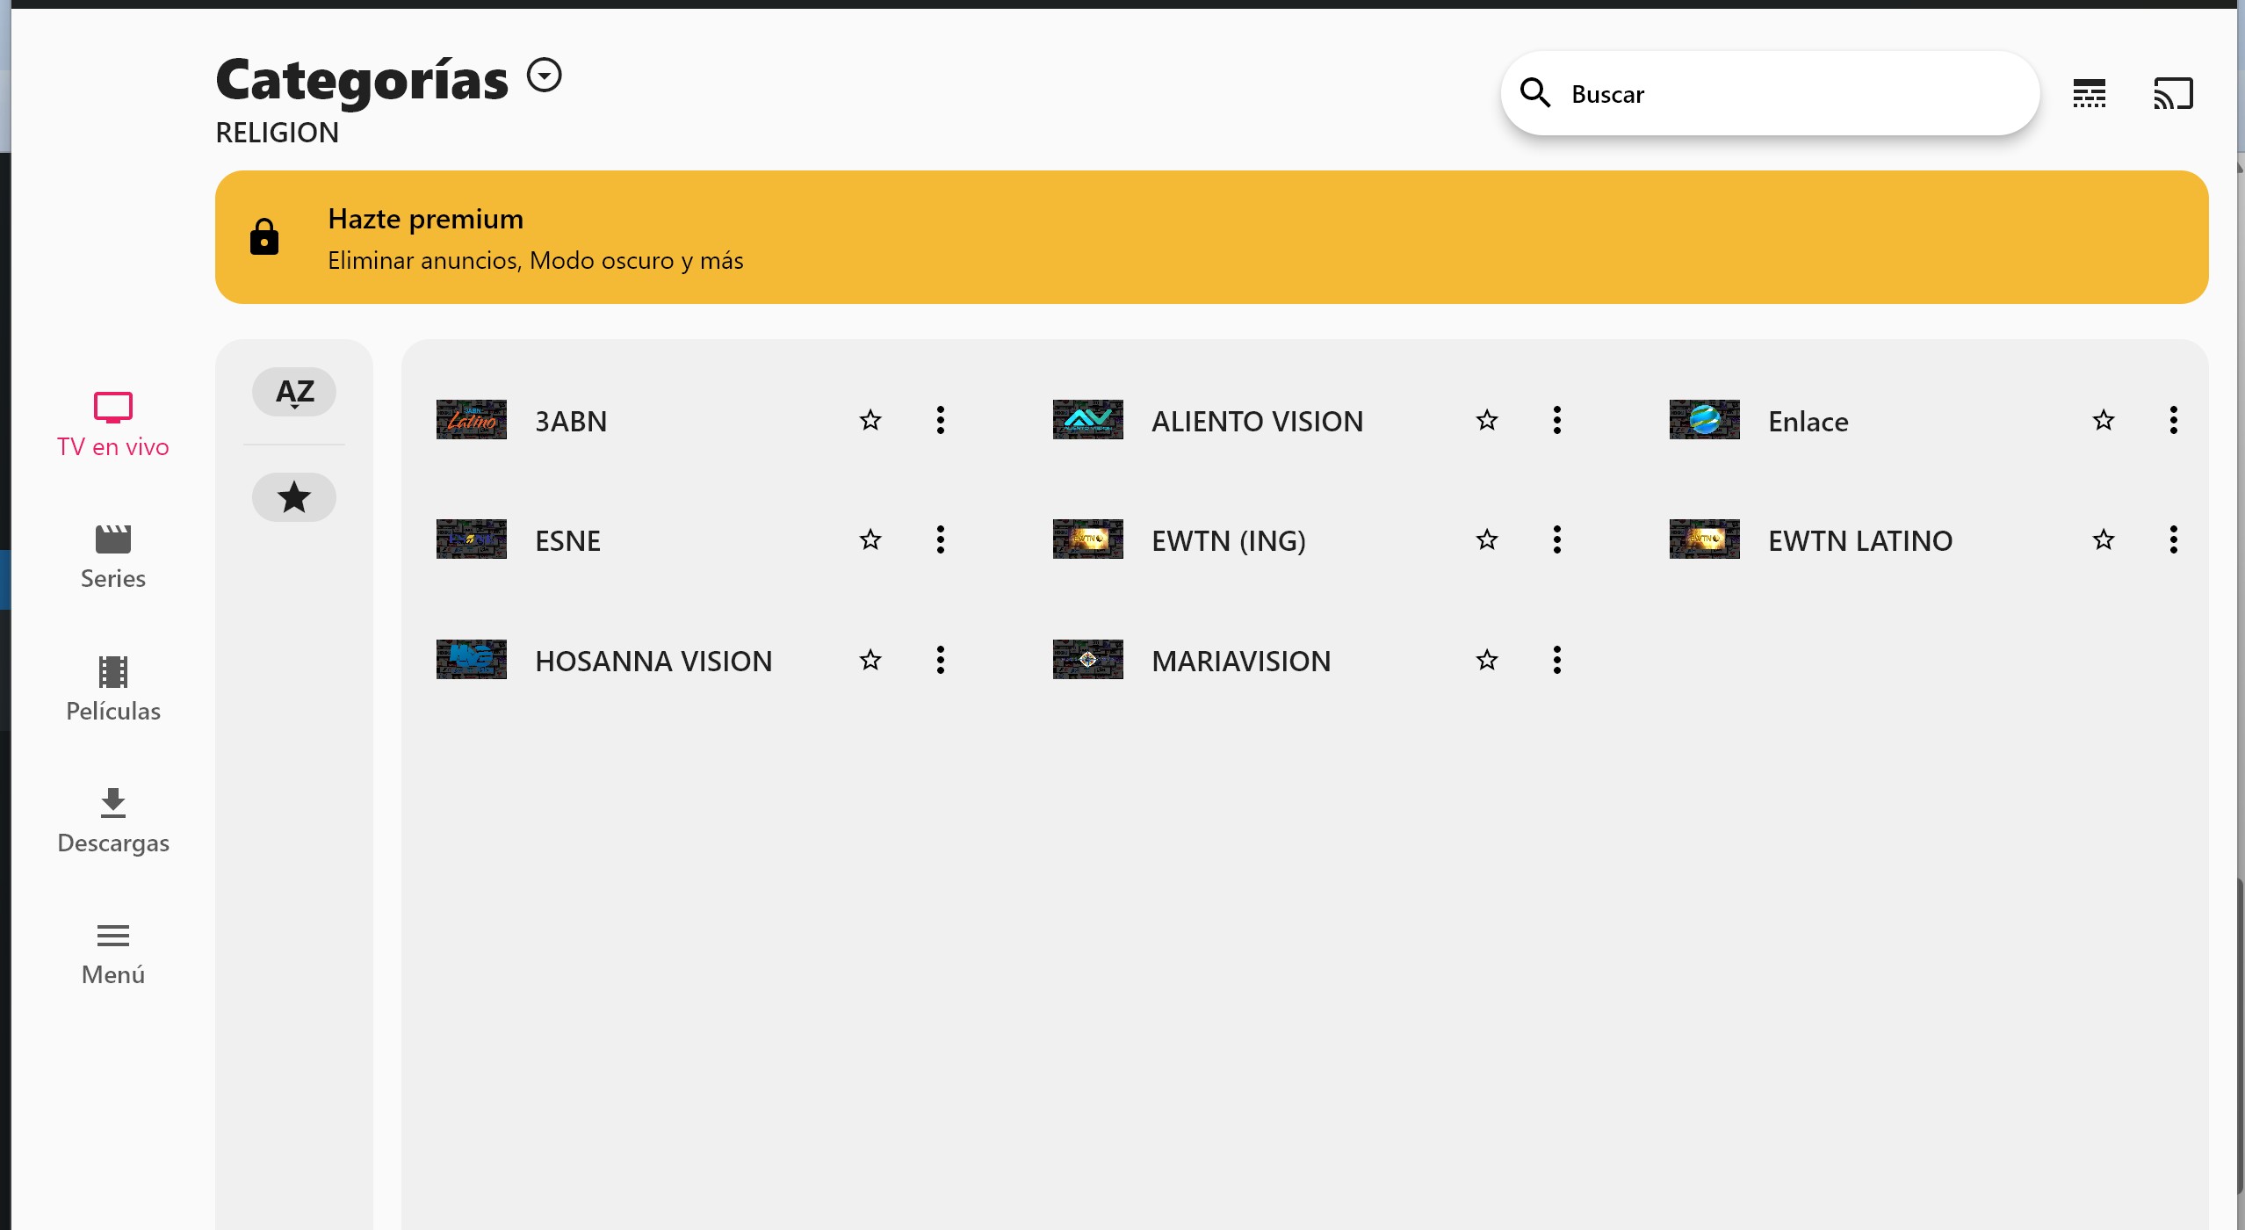Expand the Categorías dropdown arrow
Image resolution: width=2245 pixels, height=1230 pixels.
click(545, 76)
